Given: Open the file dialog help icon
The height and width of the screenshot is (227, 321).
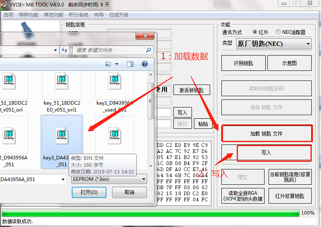Looking at the screenshot, I should [x=144, y=64].
